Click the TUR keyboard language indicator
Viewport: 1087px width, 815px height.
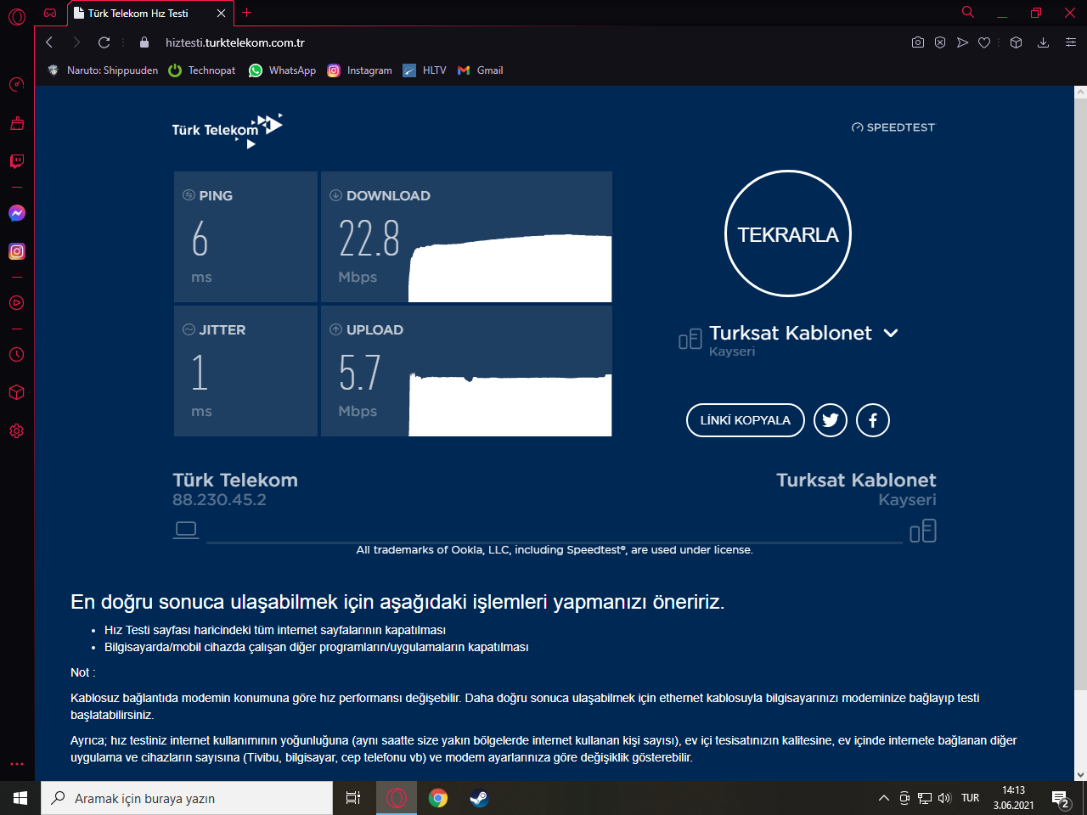pyautogui.click(x=971, y=798)
